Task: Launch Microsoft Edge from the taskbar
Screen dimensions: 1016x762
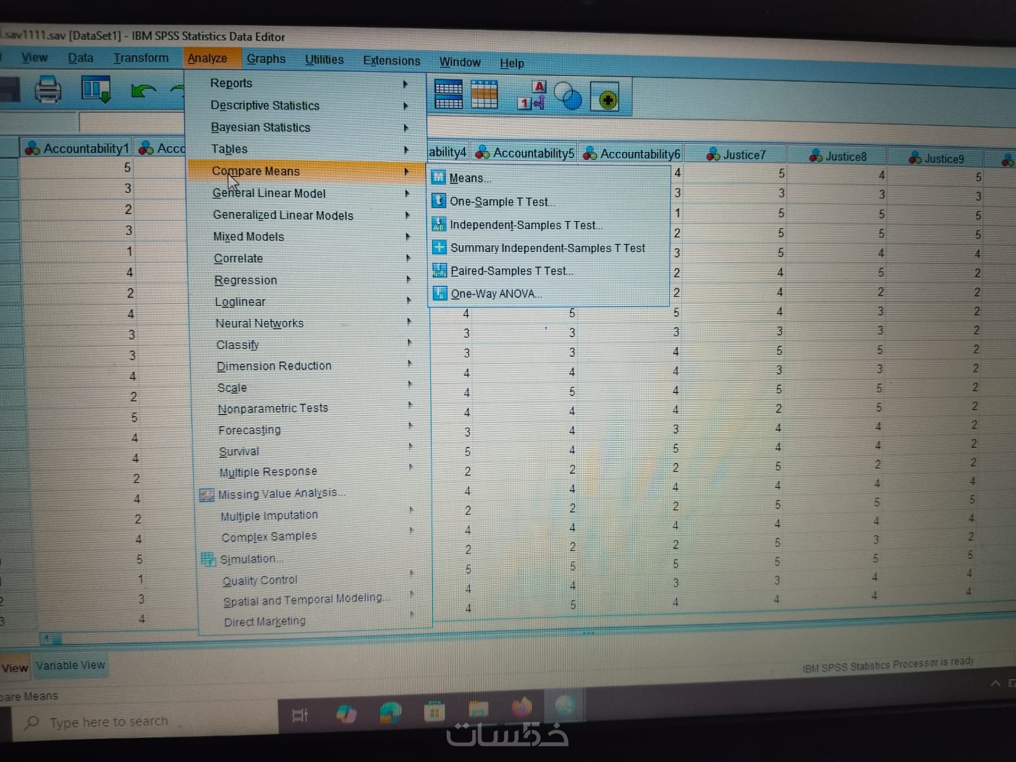Action: (x=390, y=713)
